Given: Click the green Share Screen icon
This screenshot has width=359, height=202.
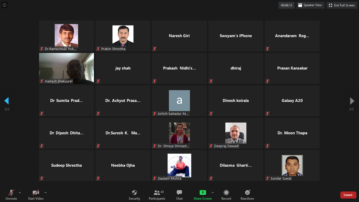Looking at the screenshot, I should [x=203, y=193].
